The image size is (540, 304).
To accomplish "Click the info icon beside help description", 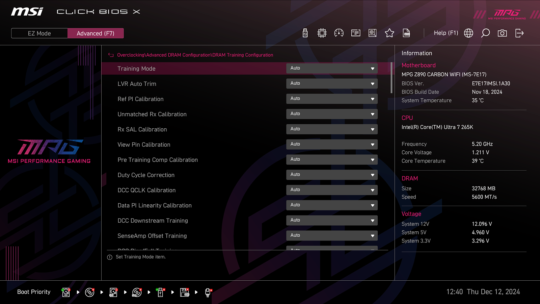I will 110,257.
